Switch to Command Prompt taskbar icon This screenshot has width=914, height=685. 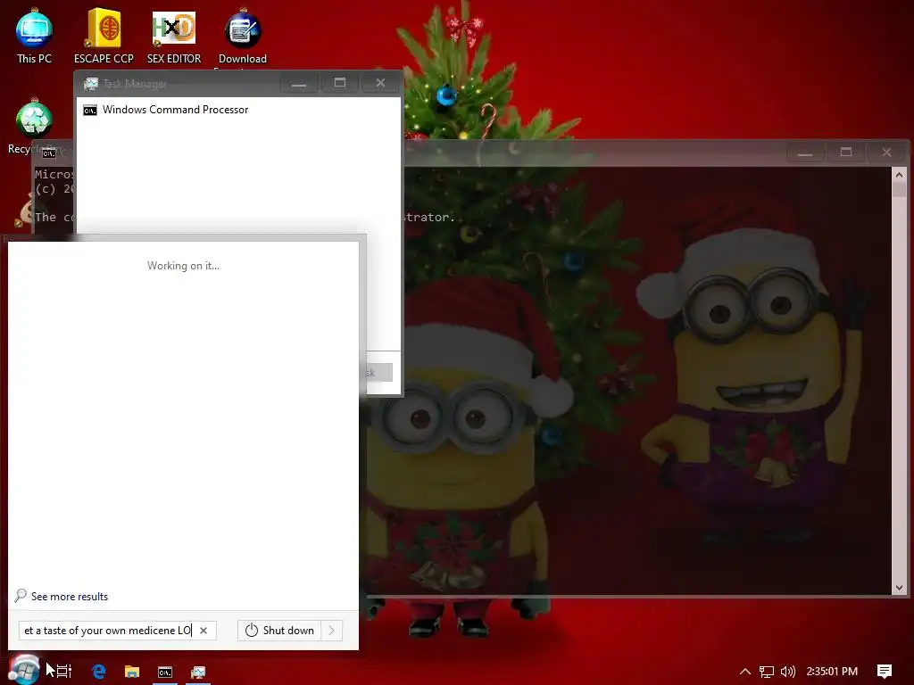pyautogui.click(x=165, y=672)
